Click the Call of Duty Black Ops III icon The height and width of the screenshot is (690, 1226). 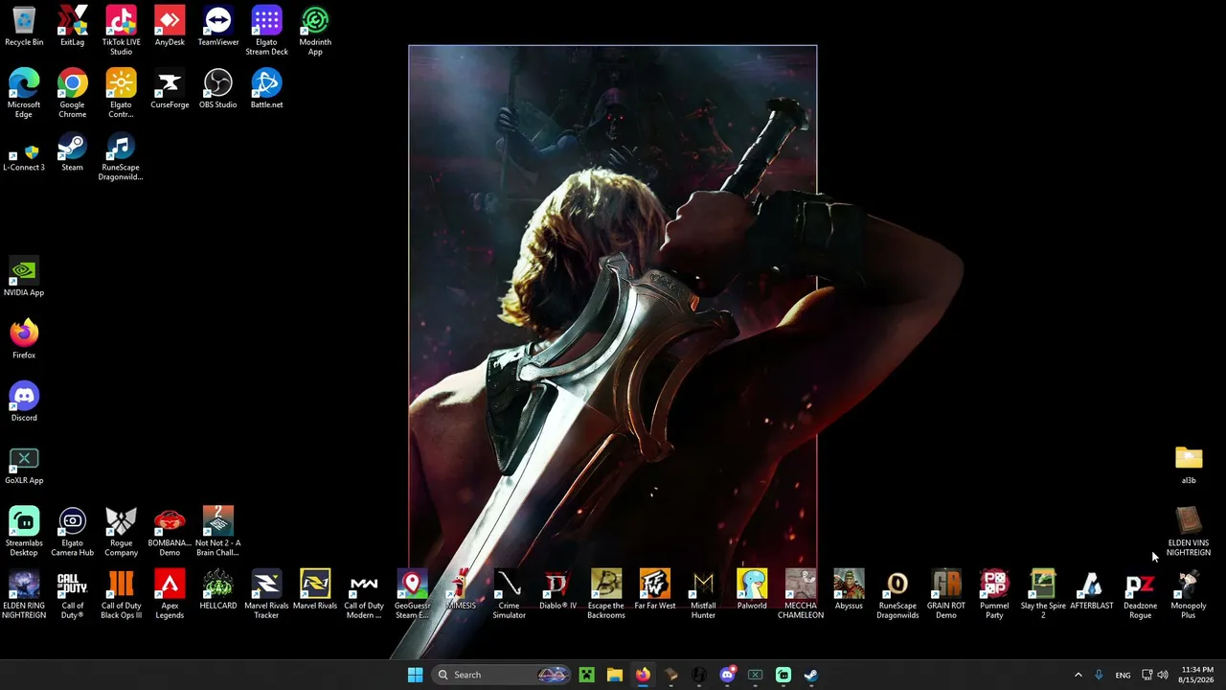121,594
